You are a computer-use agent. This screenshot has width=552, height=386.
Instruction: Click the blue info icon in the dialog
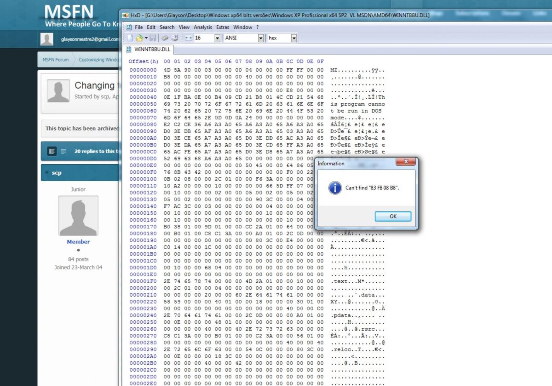[336, 187]
